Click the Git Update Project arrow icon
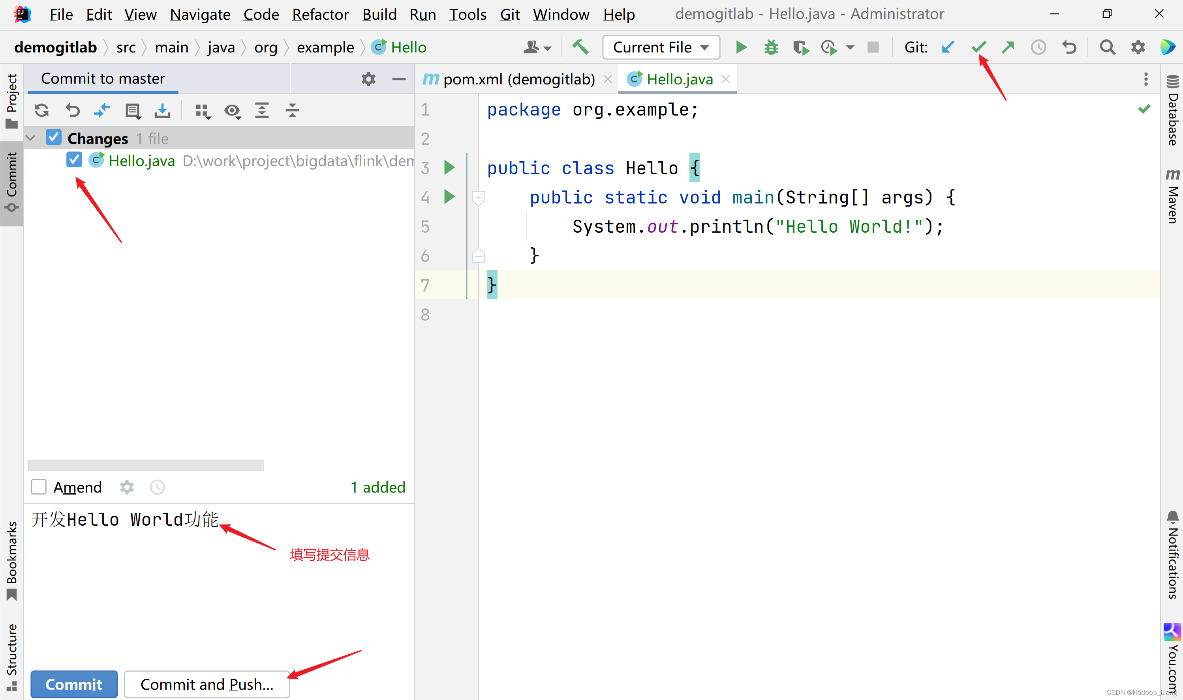The image size is (1183, 700). coord(947,47)
